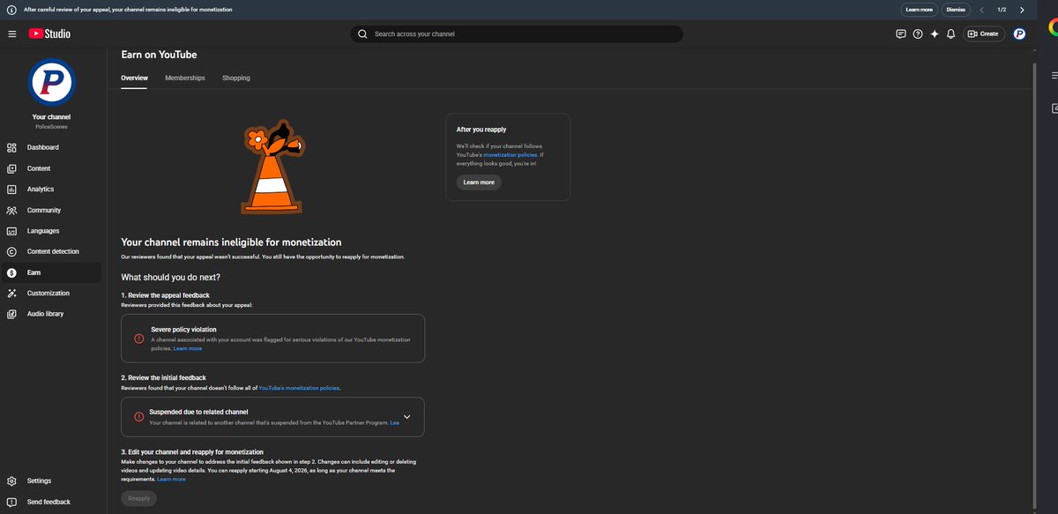Go to previous banner notification arrow

[981, 10]
